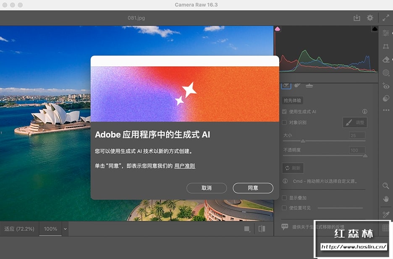
Task: Click the 不透明度 value field
Action: pyautogui.click(x=357, y=150)
